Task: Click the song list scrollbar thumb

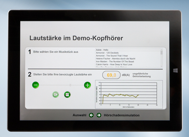Action: (162, 53)
